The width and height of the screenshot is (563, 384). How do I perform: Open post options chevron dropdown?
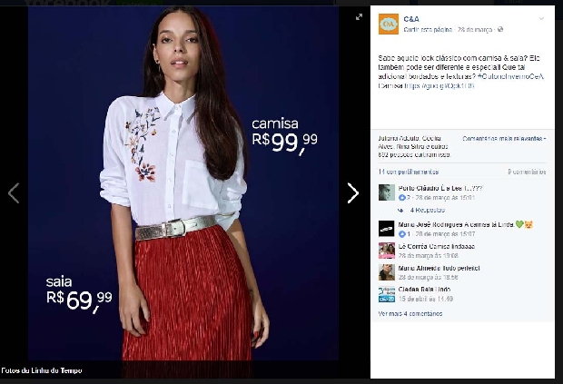pyautogui.click(x=541, y=19)
